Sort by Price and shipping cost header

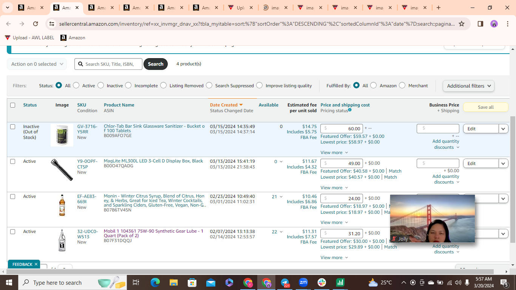click(x=345, y=105)
